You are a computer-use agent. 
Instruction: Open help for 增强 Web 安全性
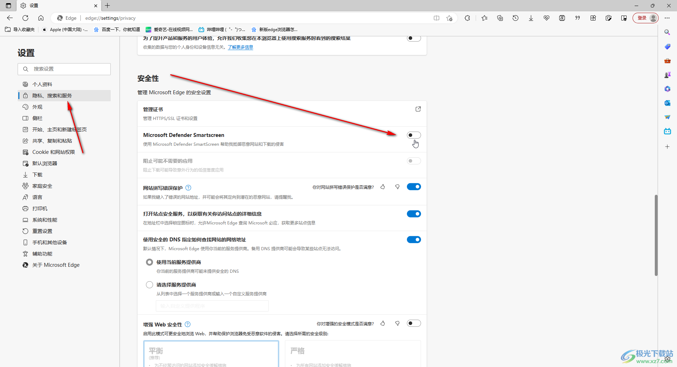(x=188, y=324)
